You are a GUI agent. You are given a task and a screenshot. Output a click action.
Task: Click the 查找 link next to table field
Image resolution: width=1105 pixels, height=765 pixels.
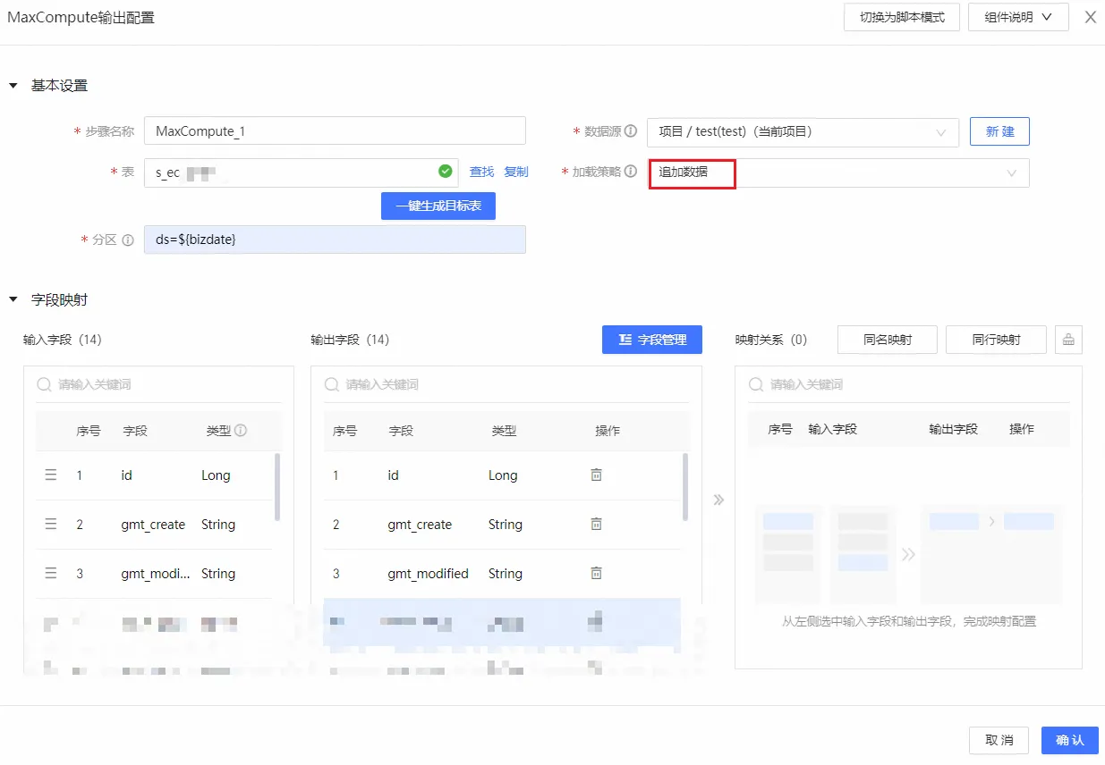click(x=481, y=172)
